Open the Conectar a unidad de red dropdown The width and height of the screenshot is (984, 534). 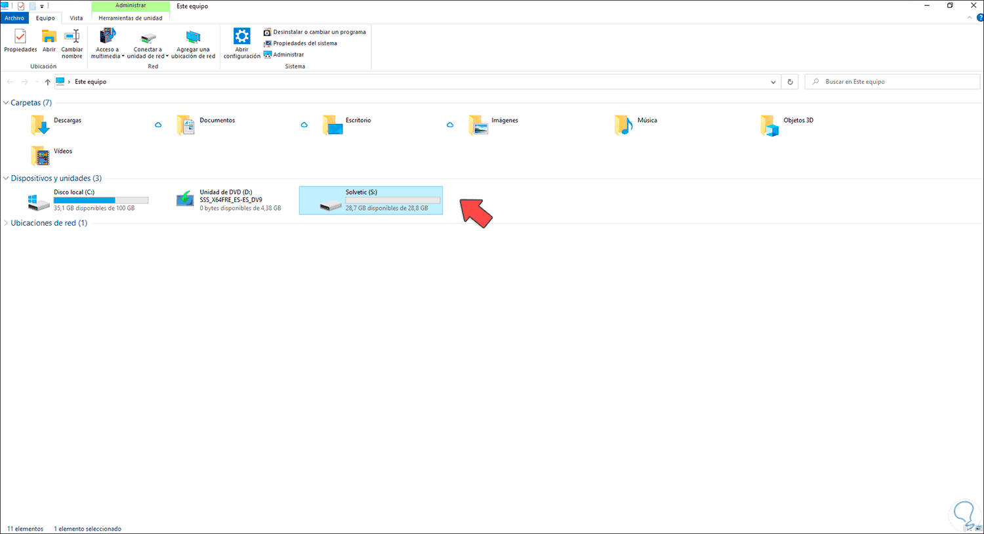(x=148, y=44)
